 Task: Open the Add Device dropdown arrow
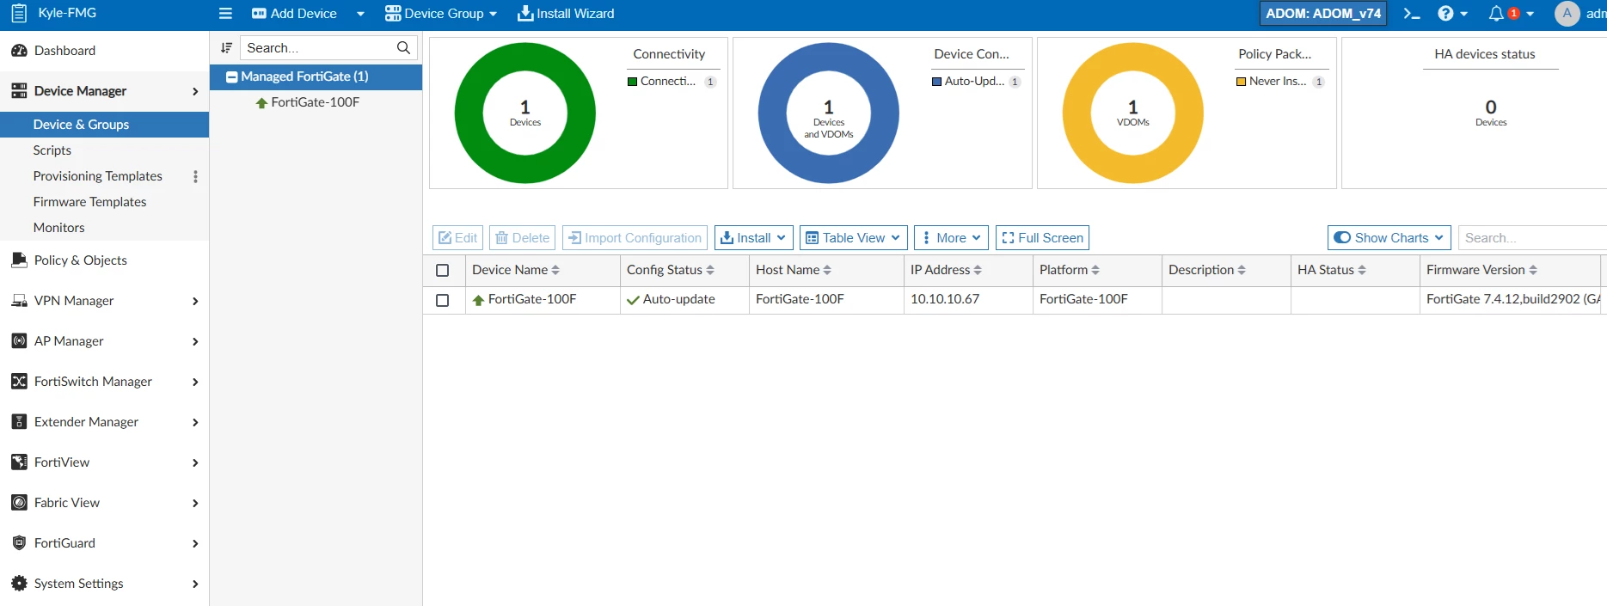(360, 14)
